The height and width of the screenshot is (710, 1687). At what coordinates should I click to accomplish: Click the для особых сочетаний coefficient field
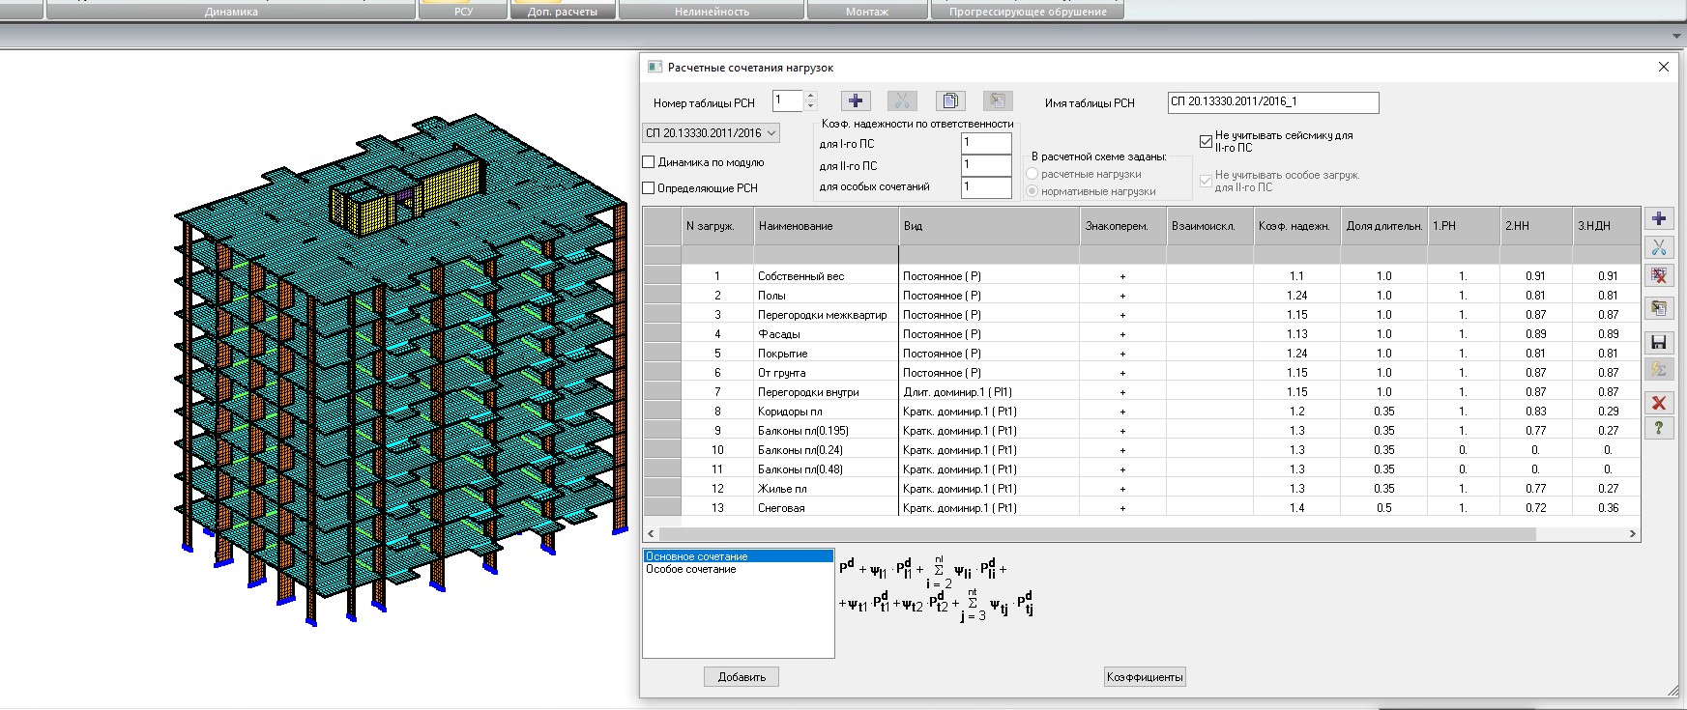pyautogui.click(x=986, y=186)
